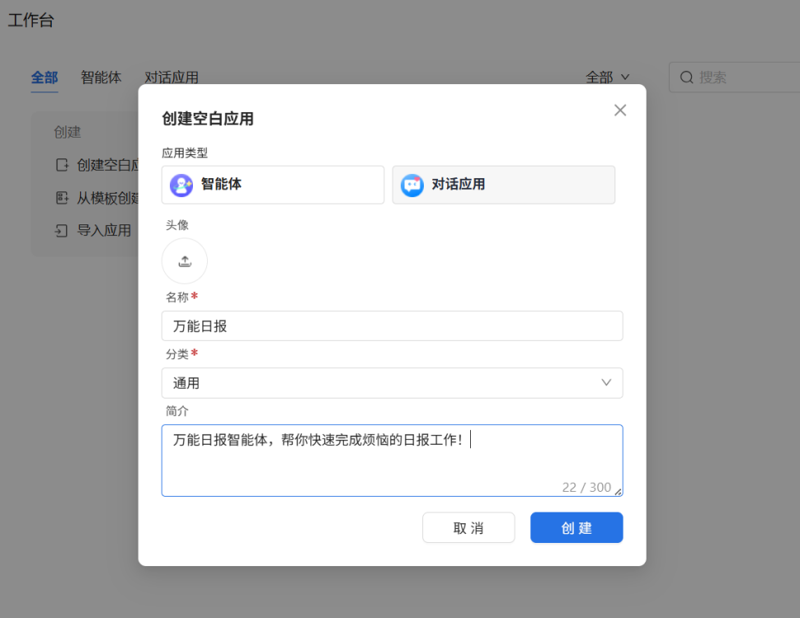Screen dimensions: 800x618
Task: Click the 创建空白应用 icon in sidebar
Action: pyautogui.click(x=62, y=165)
